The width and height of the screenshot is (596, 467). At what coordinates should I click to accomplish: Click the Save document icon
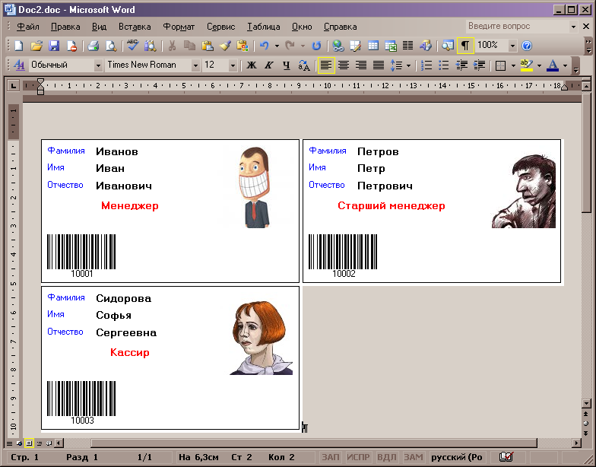[54, 46]
